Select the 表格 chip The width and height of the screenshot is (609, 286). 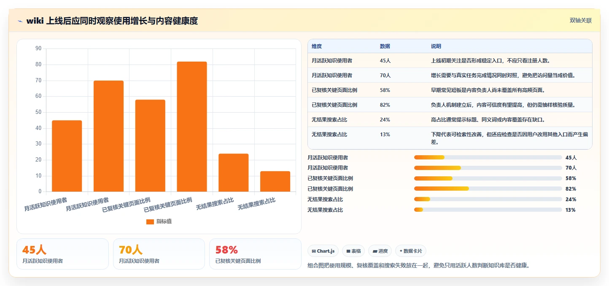(353, 251)
